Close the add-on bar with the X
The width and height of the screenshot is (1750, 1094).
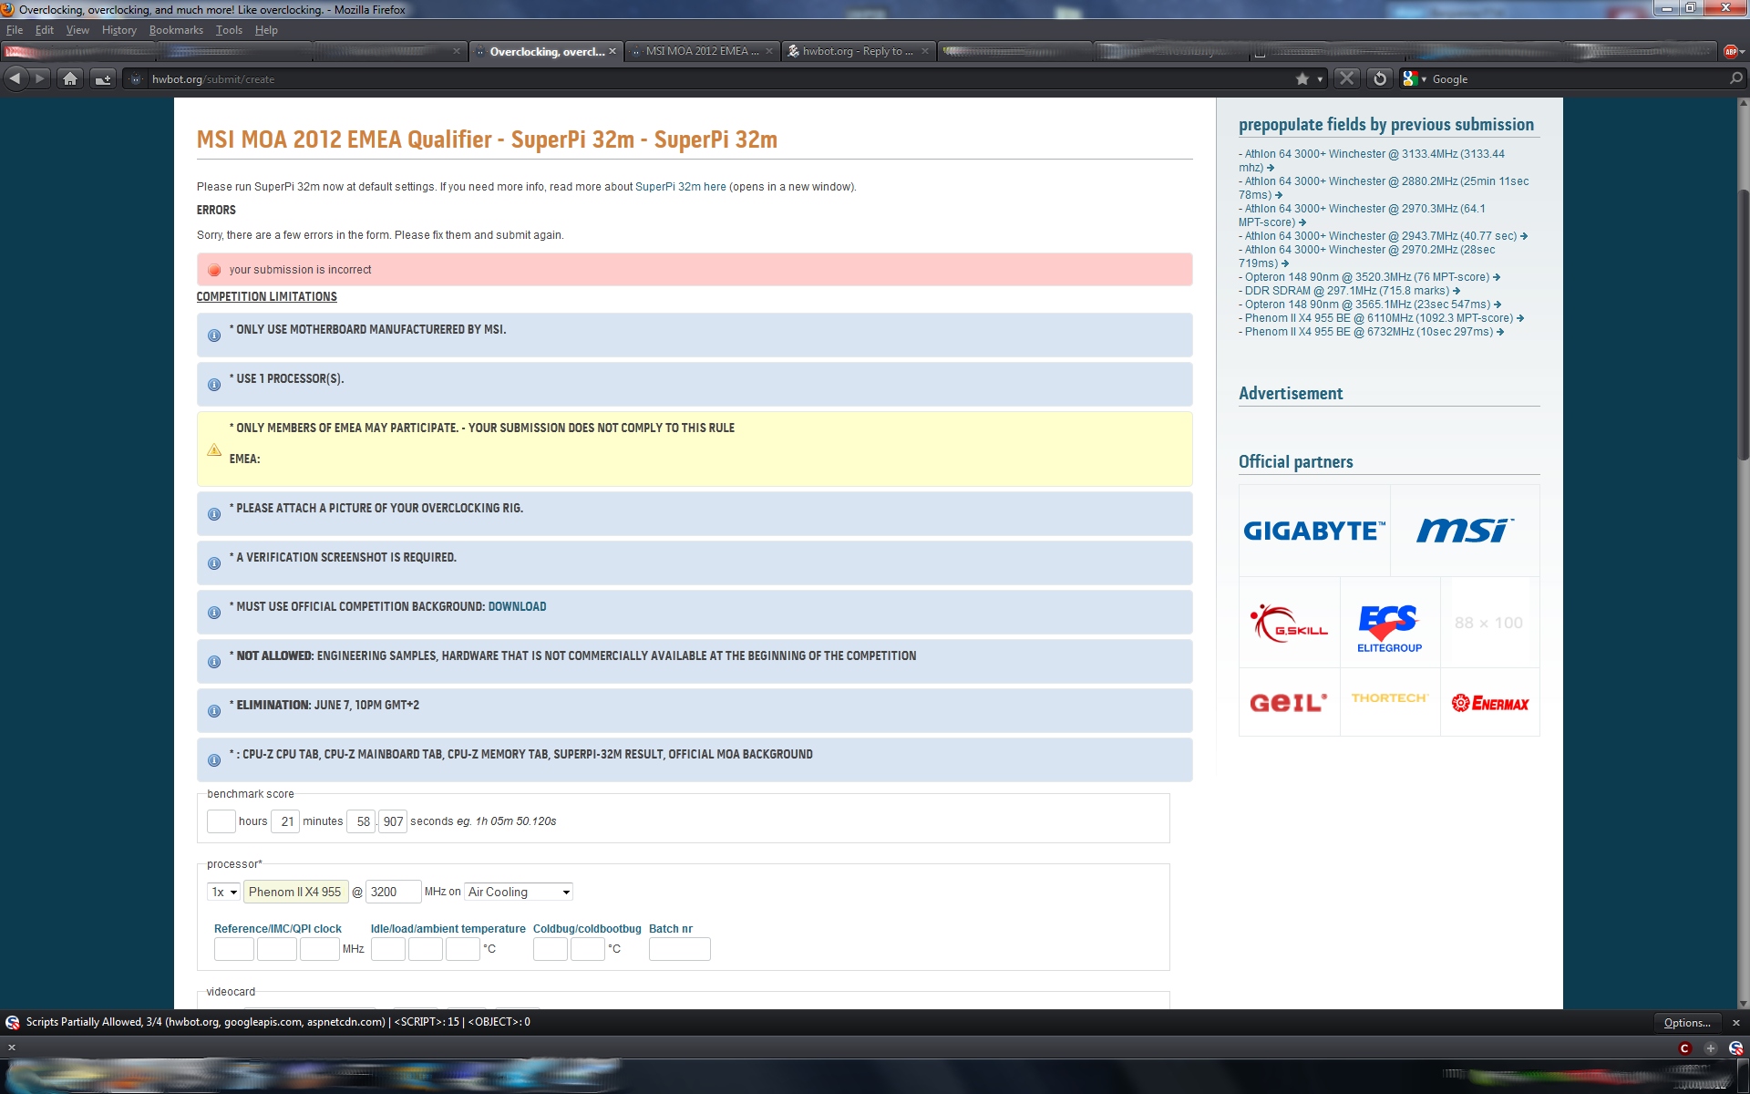[x=12, y=1048]
